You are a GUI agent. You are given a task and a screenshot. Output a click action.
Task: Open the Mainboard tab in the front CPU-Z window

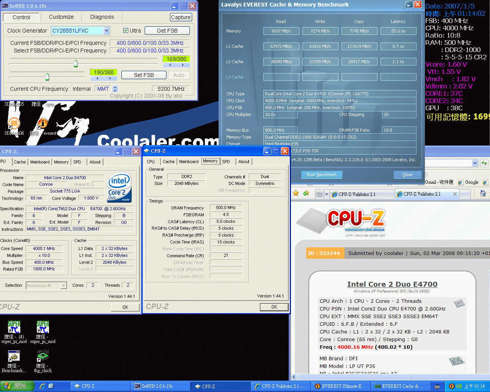pyautogui.click(x=189, y=162)
